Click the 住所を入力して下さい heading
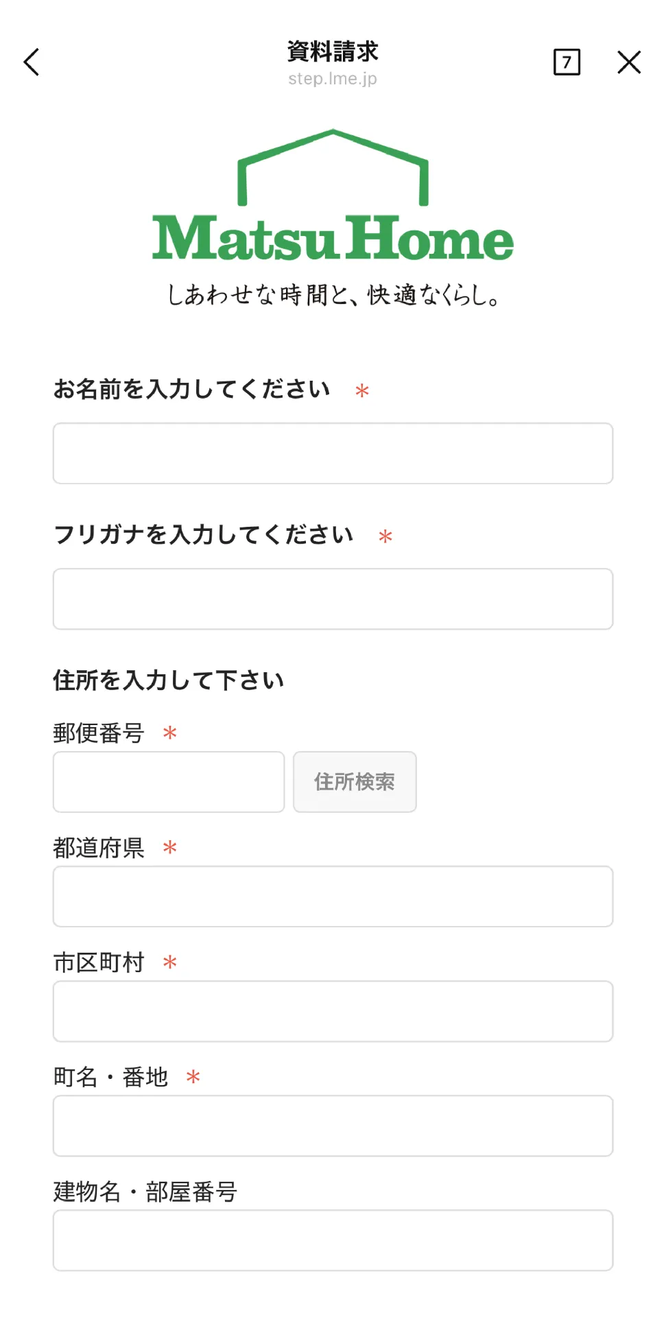666x1317 pixels. 169,680
